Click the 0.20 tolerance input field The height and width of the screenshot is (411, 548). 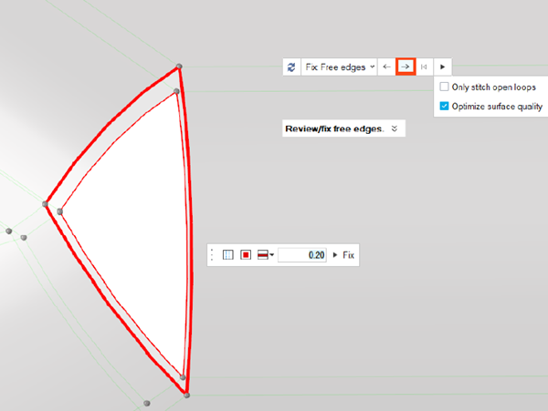302,255
